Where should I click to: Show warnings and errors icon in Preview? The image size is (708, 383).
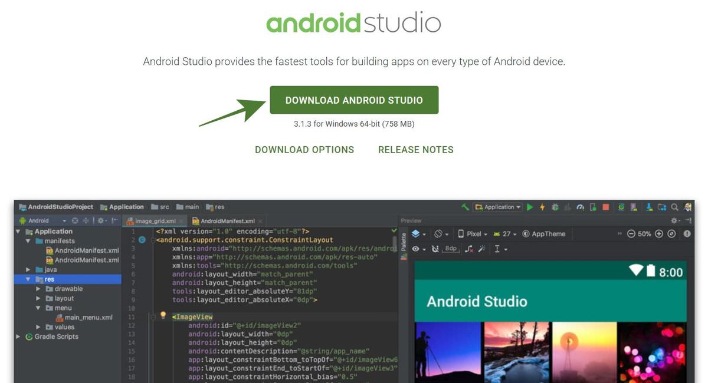pyautogui.click(x=687, y=234)
